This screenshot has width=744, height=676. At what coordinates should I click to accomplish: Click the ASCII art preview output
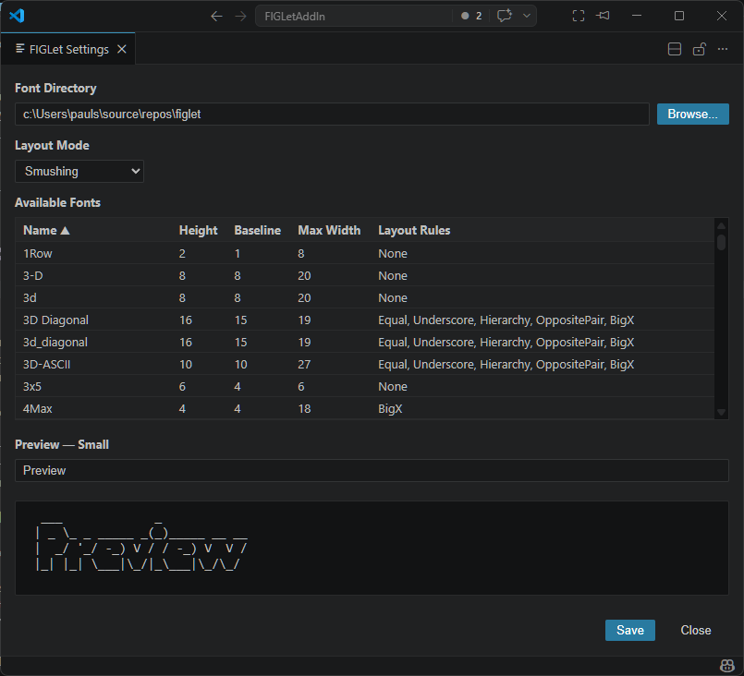point(372,548)
